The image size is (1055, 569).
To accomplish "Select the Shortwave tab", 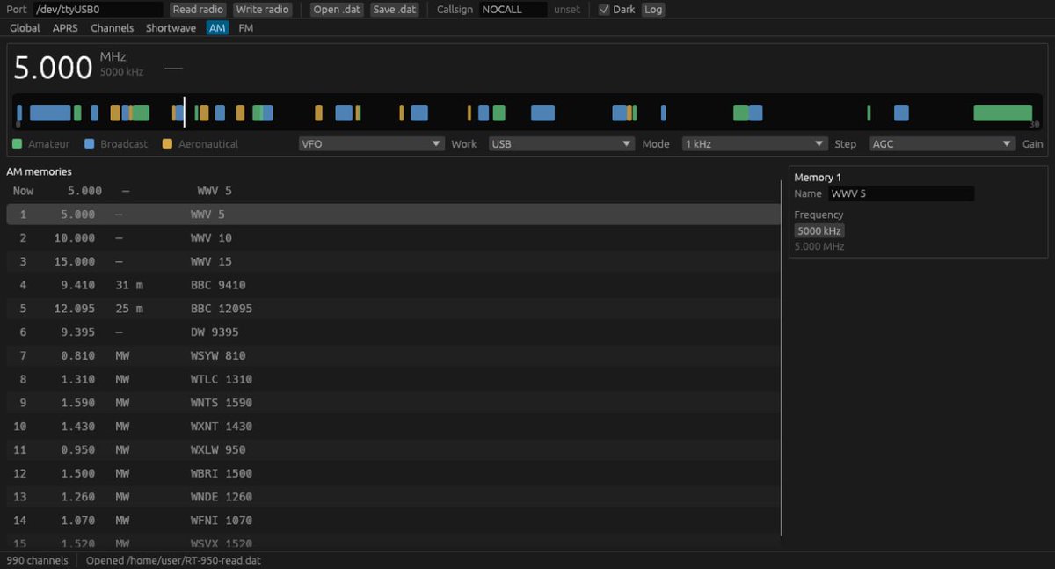I will [x=171, y=28].
